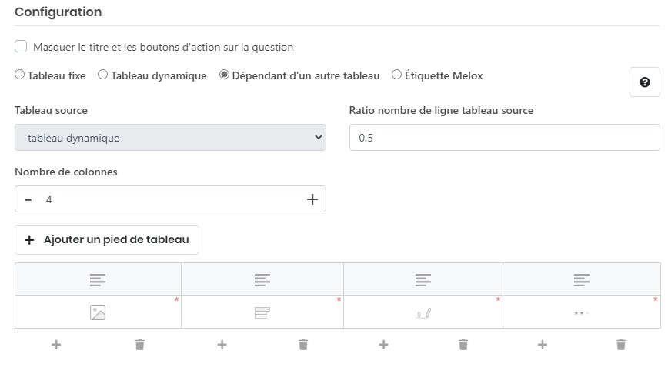Screen dimensions: 668x391
Task: Click the form field icon in second column
Action: point(262,312)
